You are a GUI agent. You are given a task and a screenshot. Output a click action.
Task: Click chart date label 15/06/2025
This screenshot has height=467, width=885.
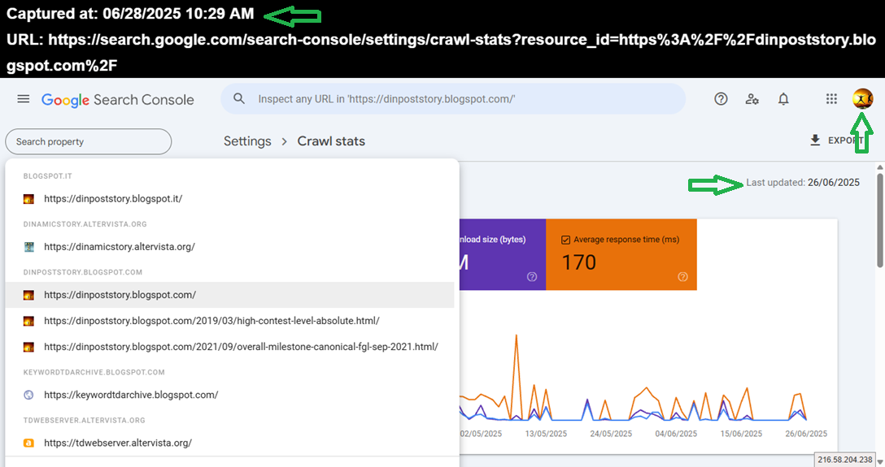coord(741,434)
